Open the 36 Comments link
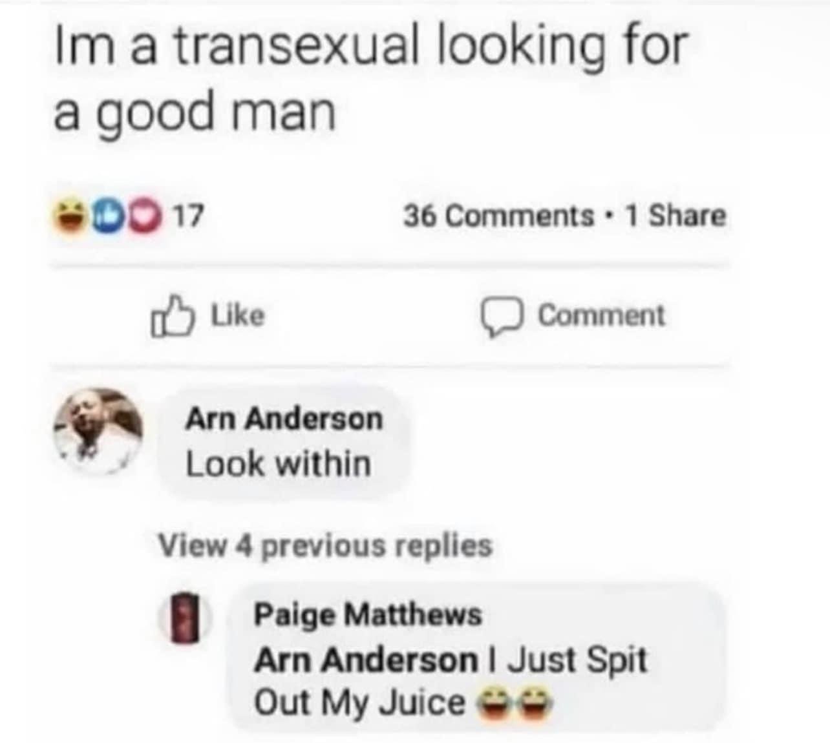 coord(498,216)
